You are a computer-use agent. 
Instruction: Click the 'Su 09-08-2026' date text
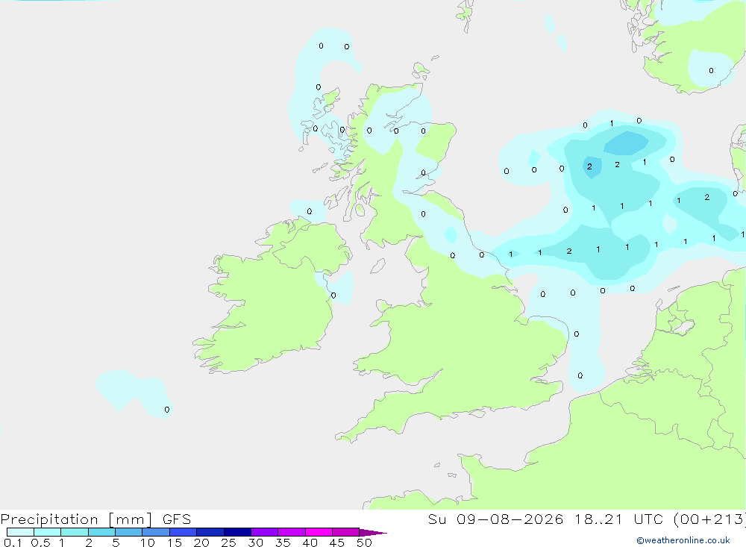point(495,519)
